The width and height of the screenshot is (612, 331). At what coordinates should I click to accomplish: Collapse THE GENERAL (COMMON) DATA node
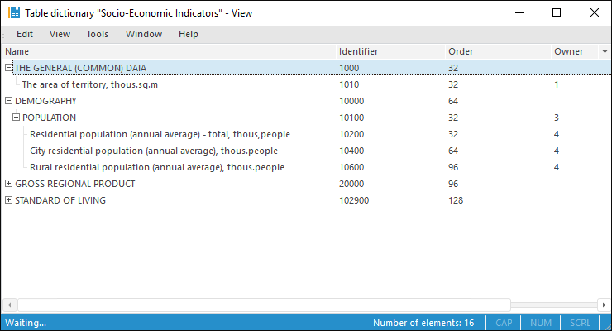click(8, 68)
